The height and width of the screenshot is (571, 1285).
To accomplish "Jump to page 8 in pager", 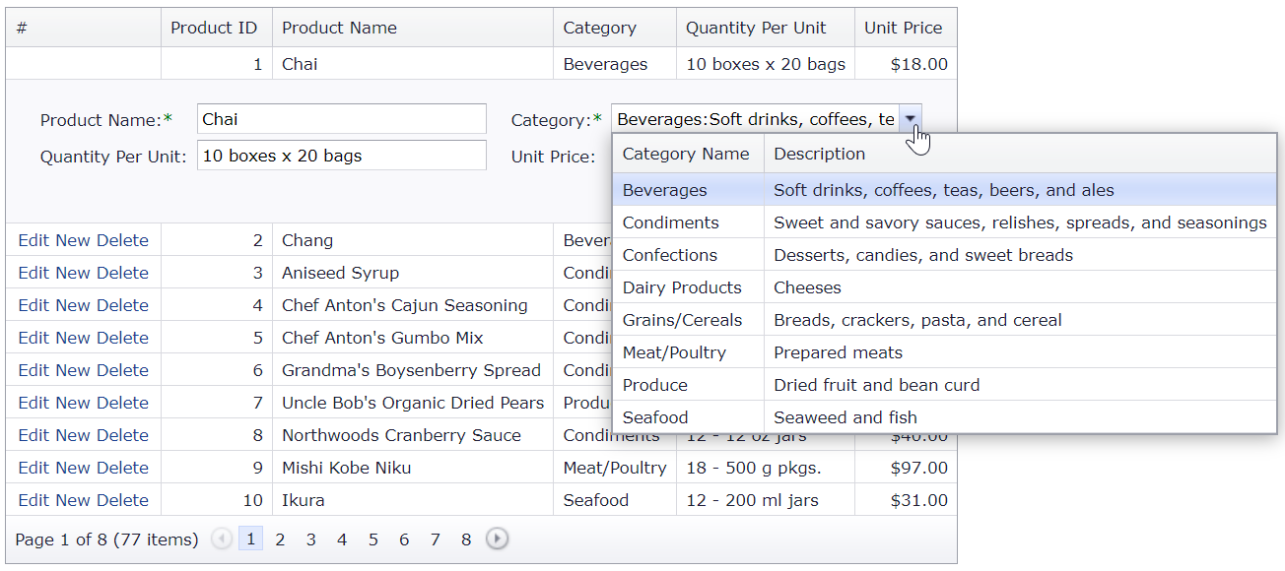I will (466, 539).
